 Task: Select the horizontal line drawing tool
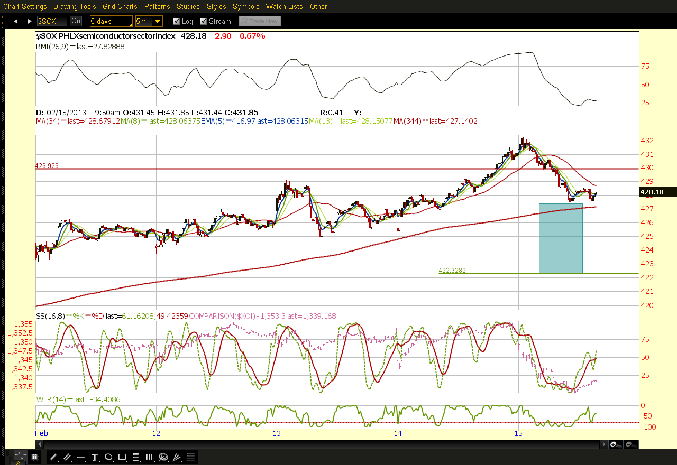81,457
